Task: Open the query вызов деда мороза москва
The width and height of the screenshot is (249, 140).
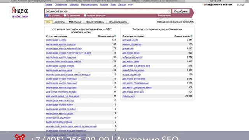Action: tap(60, 66)
